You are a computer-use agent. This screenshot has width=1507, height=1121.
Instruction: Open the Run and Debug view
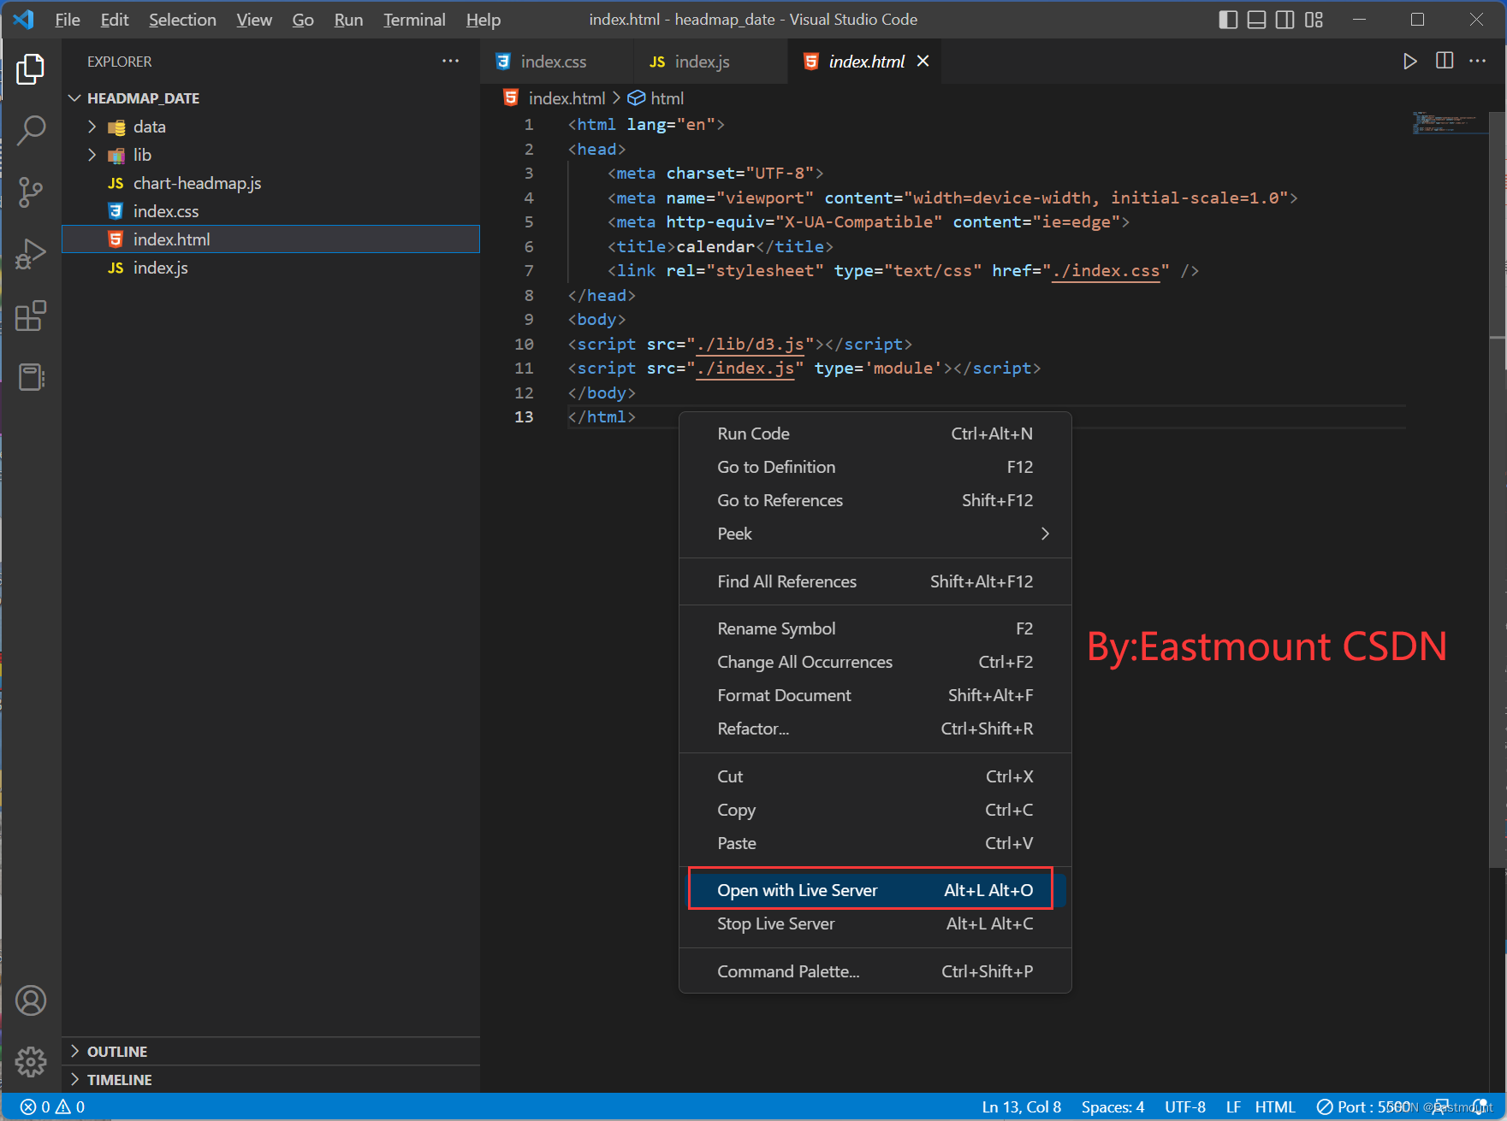tap(31, 254)
